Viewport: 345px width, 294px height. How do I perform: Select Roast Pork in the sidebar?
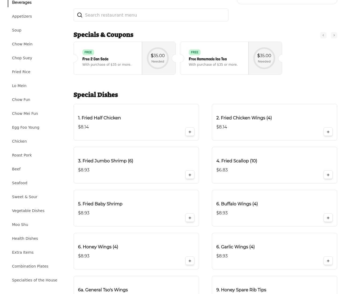pyautogui.click(x=22, y=155)
